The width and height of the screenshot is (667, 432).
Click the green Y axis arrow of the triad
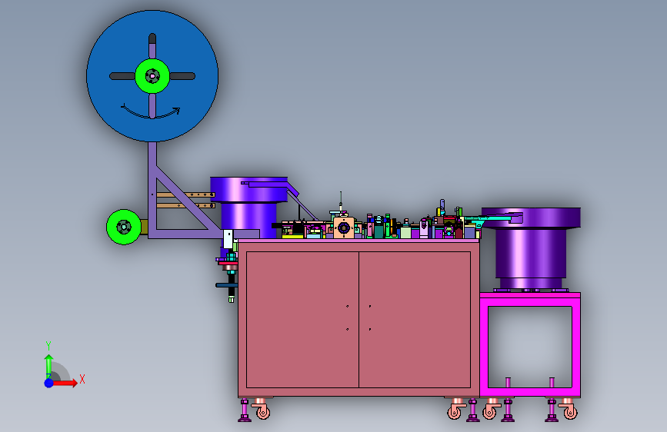click(48, 367)
